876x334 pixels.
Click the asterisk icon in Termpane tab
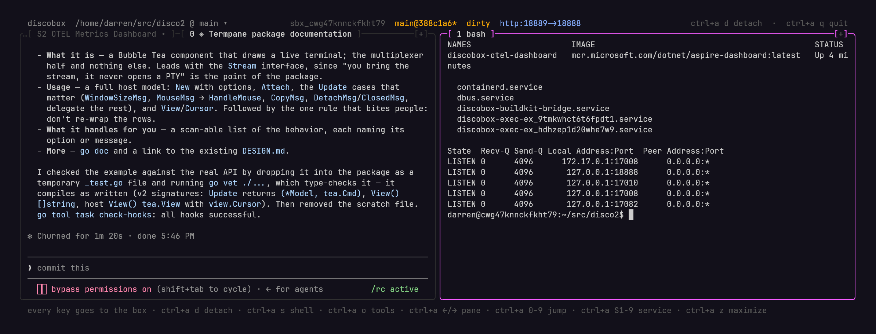click(x=201, y=34)
